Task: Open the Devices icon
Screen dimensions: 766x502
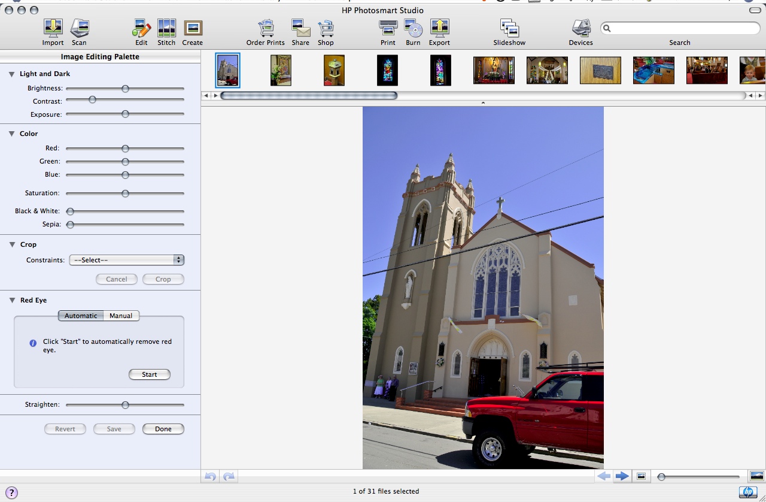Action: 580,28
